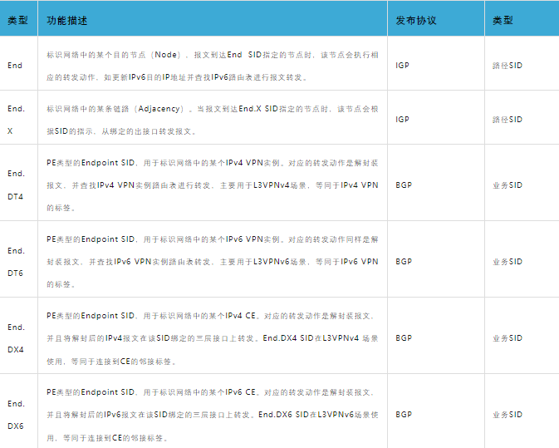The image size is (559, 448).
Task: Select "业务SID" in the End.DT4 row
Action: coord(507,185)
